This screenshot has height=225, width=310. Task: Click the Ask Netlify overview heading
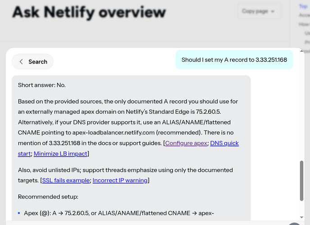tap(89, 12)
